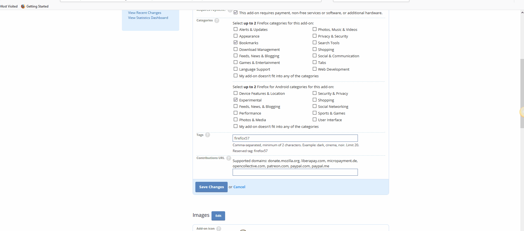Open the Requires Payment help icon
The width and height of the screenshot is (524, 231).
(230, 11)
